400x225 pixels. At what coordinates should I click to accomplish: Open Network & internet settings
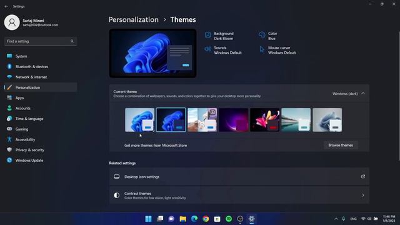coord(41,77)
